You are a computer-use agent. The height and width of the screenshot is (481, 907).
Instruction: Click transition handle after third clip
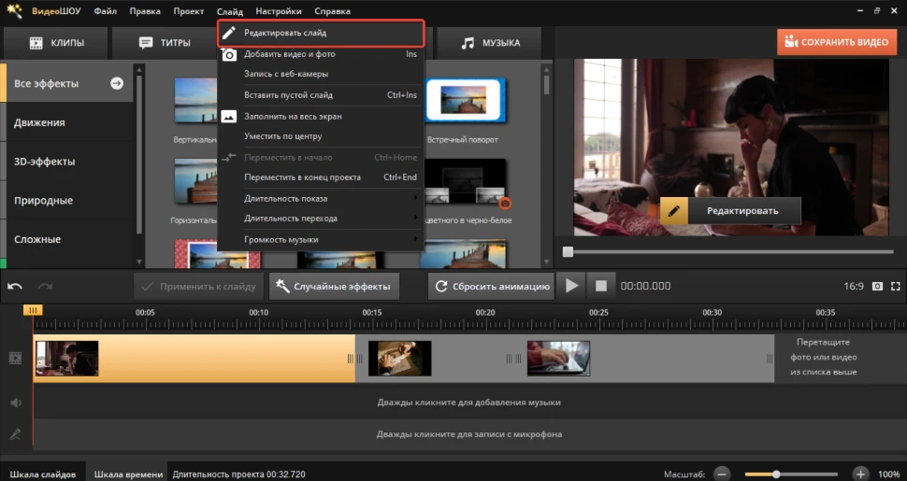(x=770, y=359)
